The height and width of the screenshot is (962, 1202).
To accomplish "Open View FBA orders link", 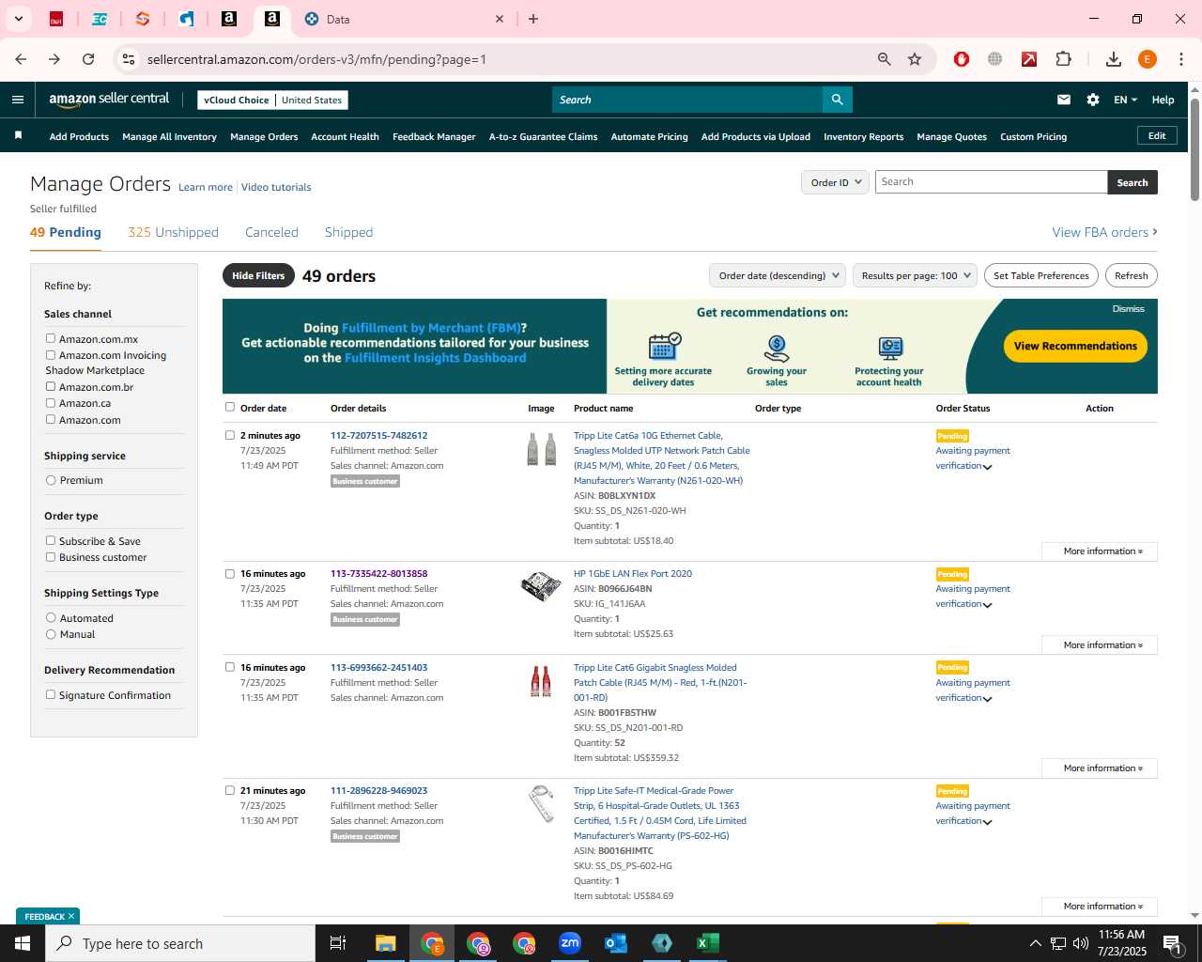I will pyautogui.click(x=1104, y=232).
